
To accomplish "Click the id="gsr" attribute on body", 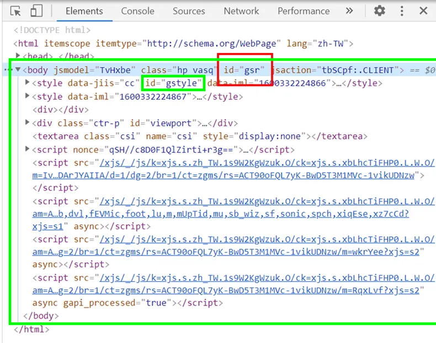I will pos(244,70).
